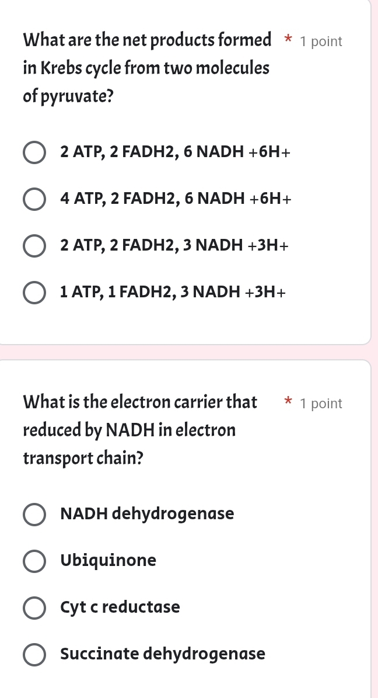Choose the "2 ATP, 2 FADH2, 3 NADH +3H+" answer
The image size is (378, 698).
click(34, 245)
